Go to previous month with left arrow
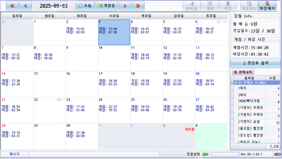 tap(26, 5)
